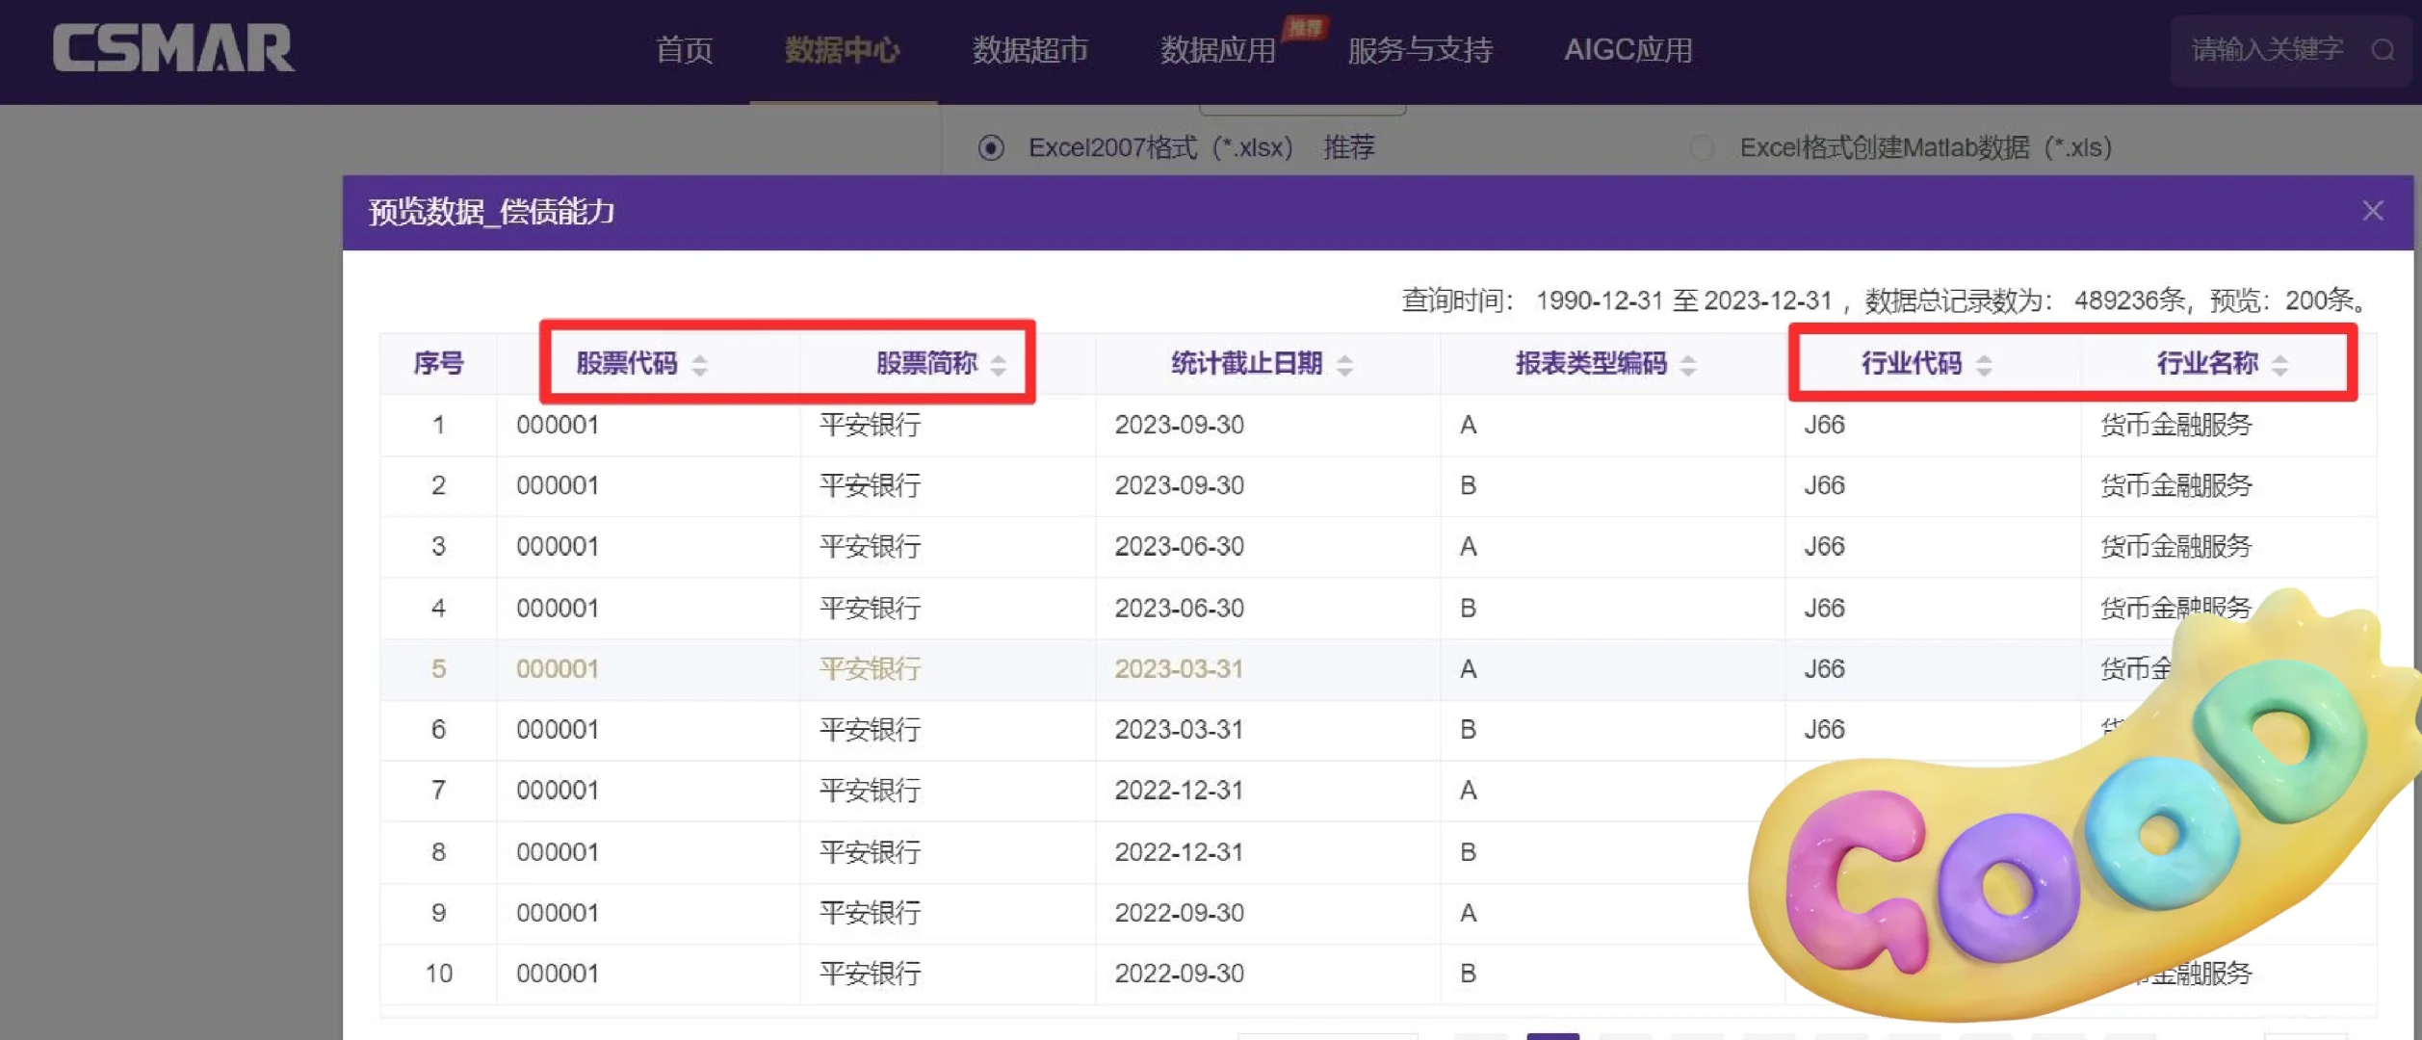Click the CSMAR logo
The image size is (2422, 1040).
pyautogui.click(x=173, y=48)
